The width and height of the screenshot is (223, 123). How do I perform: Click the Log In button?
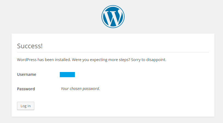pyautogui.click(x=26, y=106)
